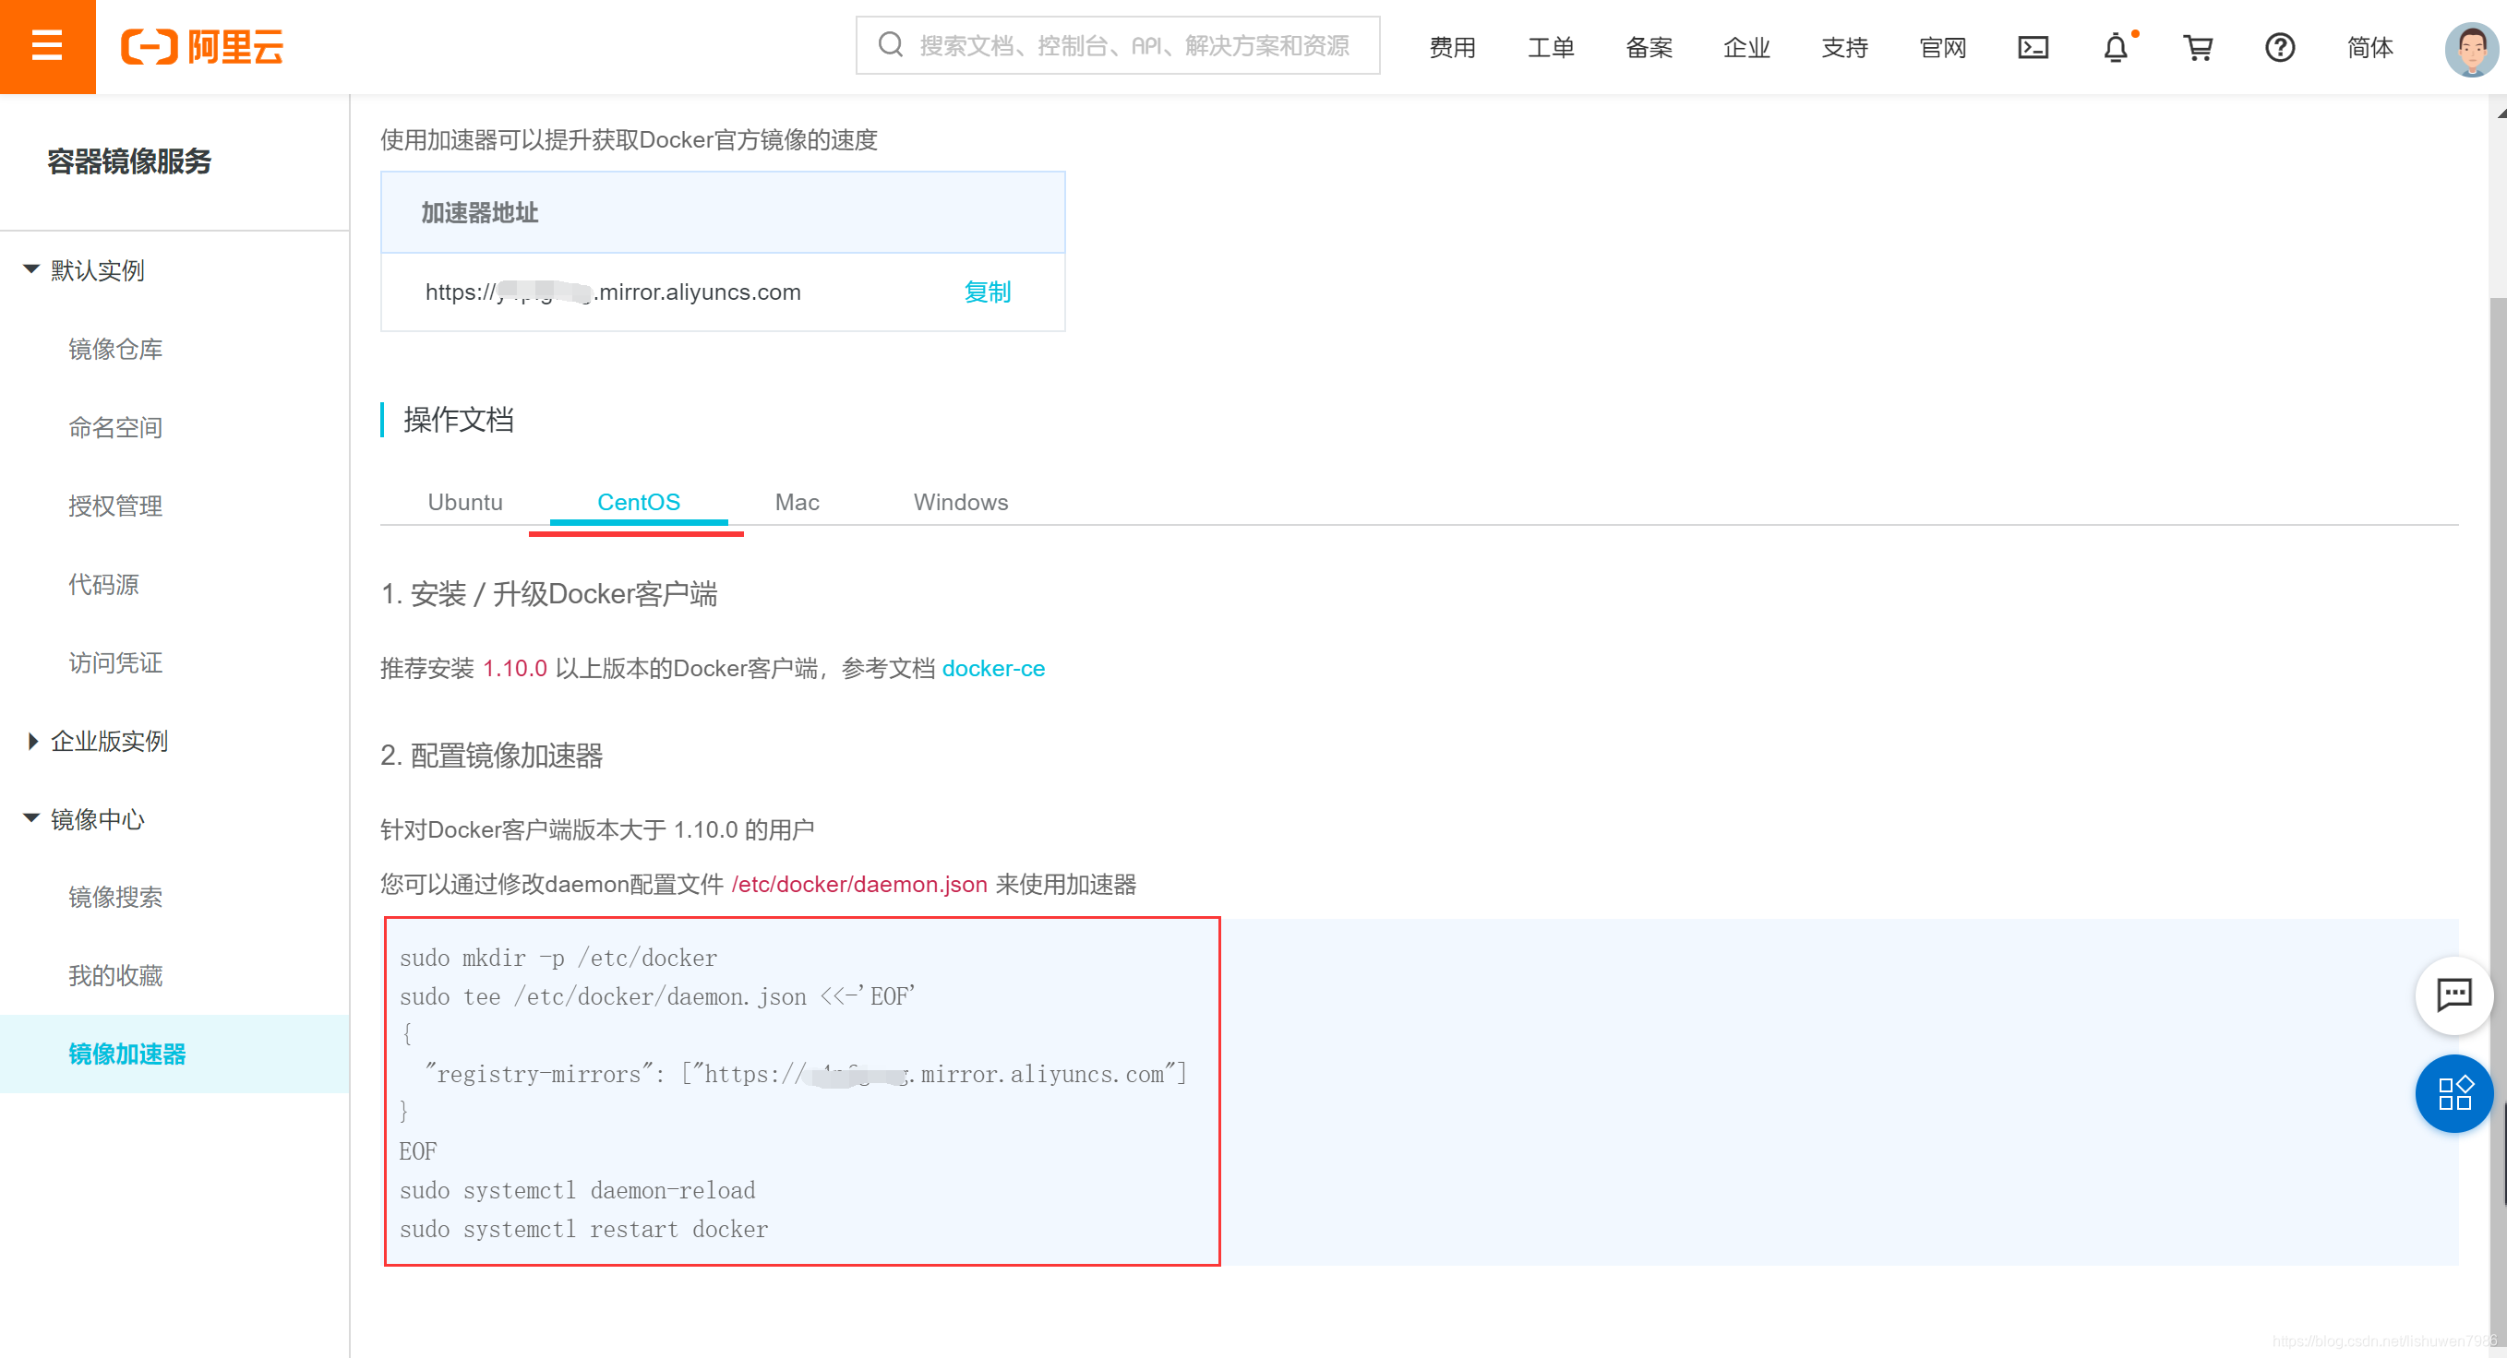Open the user avatar menu
2507x1358 pixels.
2470,47
